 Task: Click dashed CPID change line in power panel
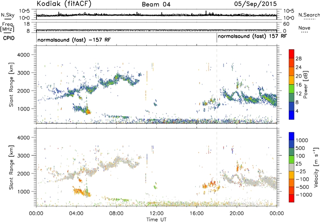[217, 85]
